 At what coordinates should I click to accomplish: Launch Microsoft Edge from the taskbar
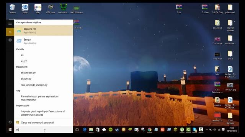click(85, 129)
